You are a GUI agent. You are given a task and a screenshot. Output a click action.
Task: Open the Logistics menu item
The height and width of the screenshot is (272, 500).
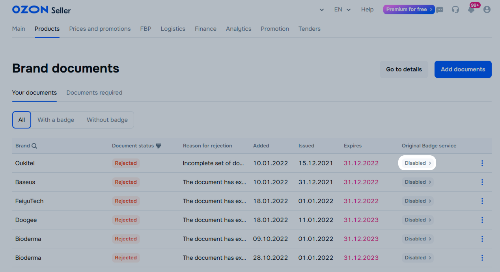click(173, 29)
